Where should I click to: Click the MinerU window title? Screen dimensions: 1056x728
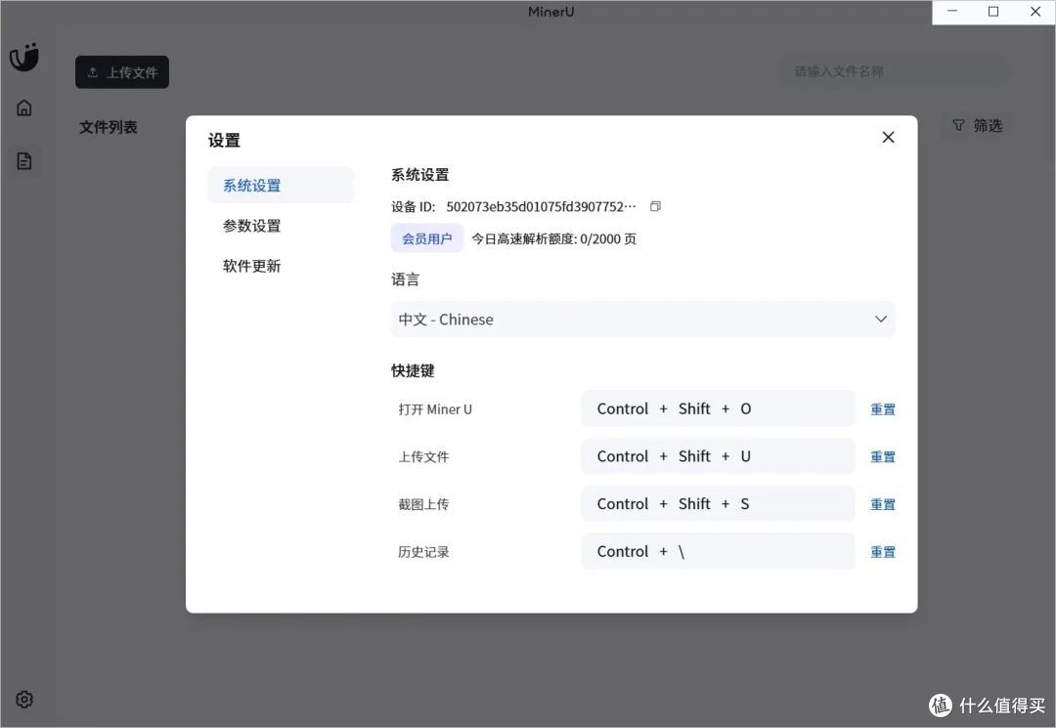(x=550, y=12)
